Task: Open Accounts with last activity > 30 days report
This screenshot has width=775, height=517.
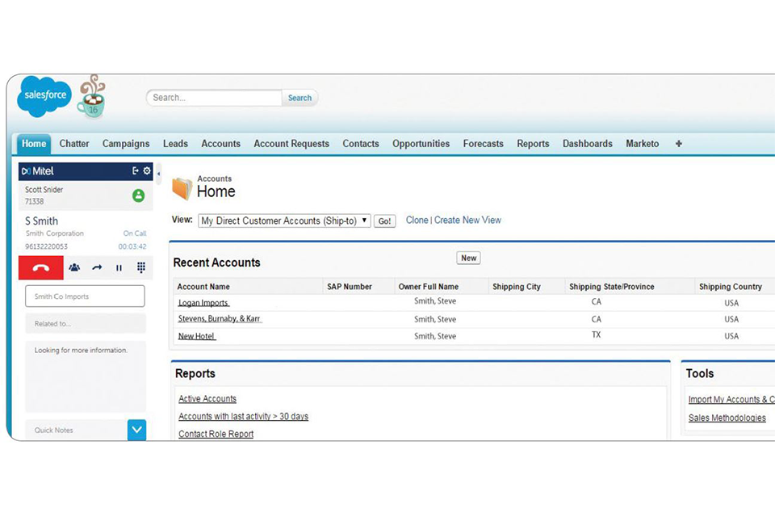Action: [x=244, y=417]
